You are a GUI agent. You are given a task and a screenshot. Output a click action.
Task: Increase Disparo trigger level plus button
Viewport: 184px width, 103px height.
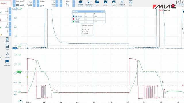(x=57, y=3)
